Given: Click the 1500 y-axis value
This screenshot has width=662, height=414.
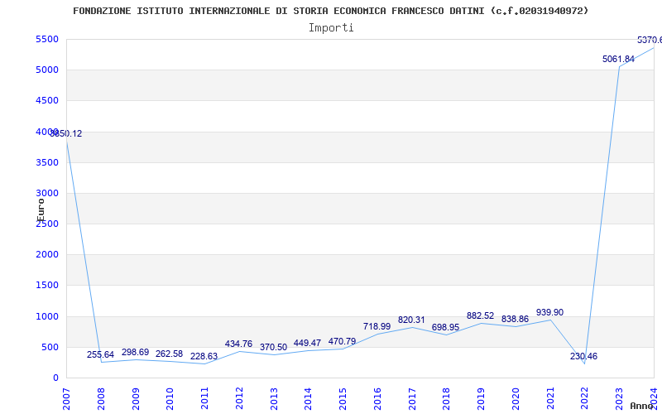Looking at the screenshot, I should tap(47, 286).
